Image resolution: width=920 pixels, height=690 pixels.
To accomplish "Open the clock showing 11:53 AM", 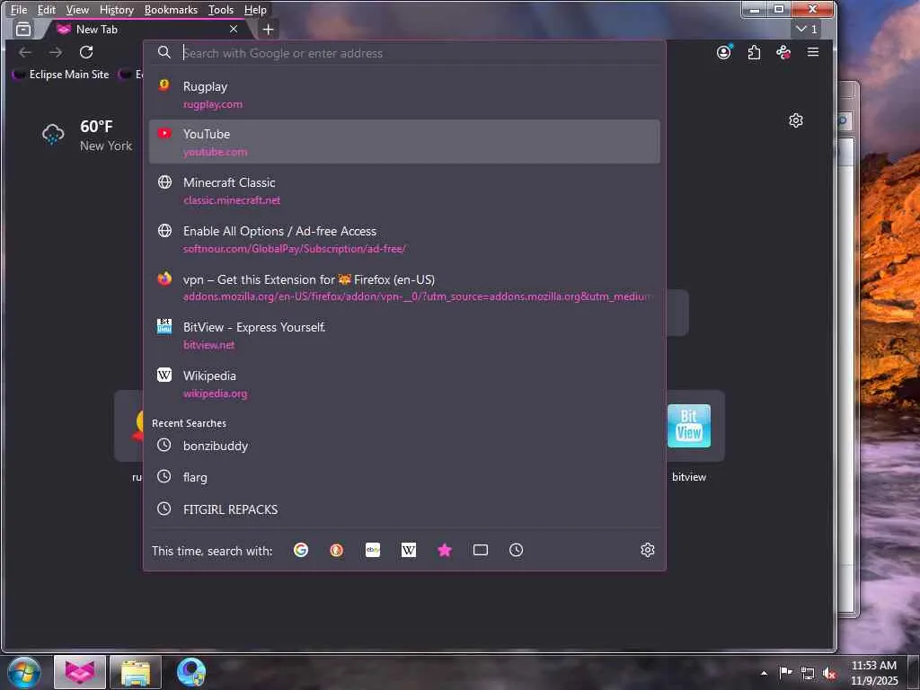I will pos(874,673).
